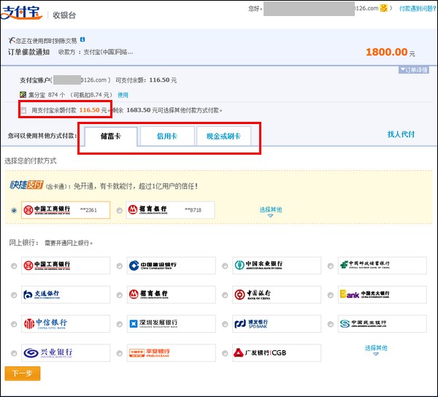
Task: Select radio button for 兴业银行
Action: click(x=14, y=353)
